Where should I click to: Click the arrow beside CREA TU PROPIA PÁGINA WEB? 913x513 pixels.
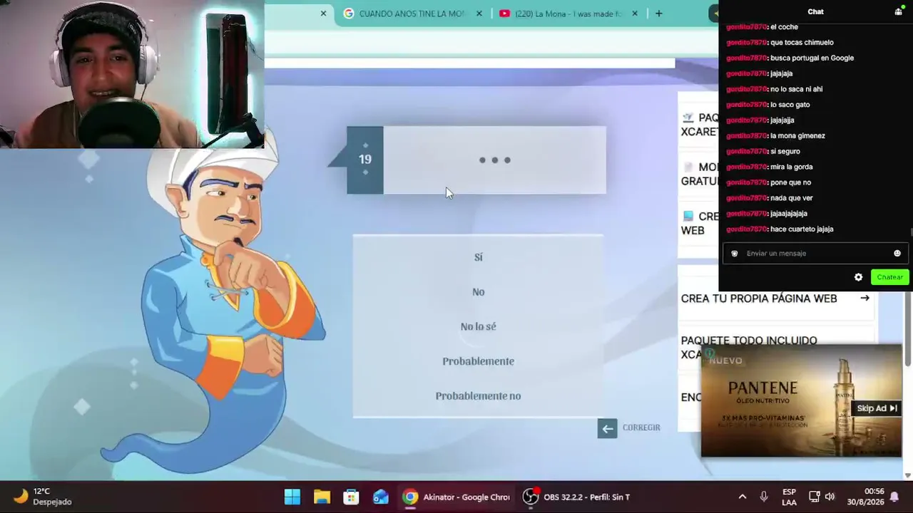click(x=864, y=299)
